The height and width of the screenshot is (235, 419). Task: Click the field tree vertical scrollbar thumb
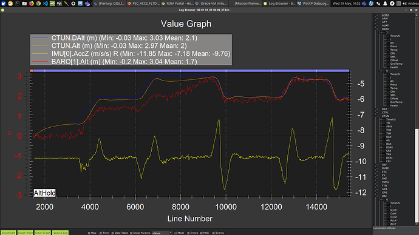point(417,175)
